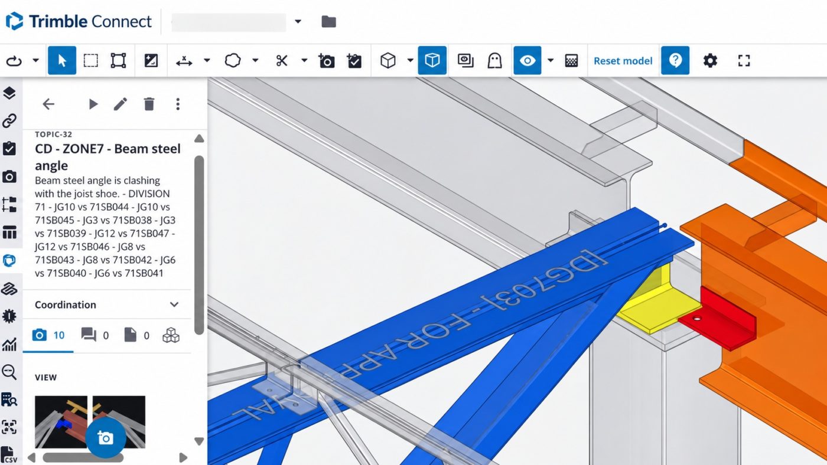Toggle the ghost transparency mode

pos(494,60)
